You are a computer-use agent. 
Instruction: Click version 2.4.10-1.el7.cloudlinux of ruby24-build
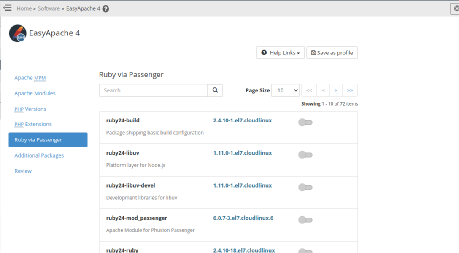point(243,120)
